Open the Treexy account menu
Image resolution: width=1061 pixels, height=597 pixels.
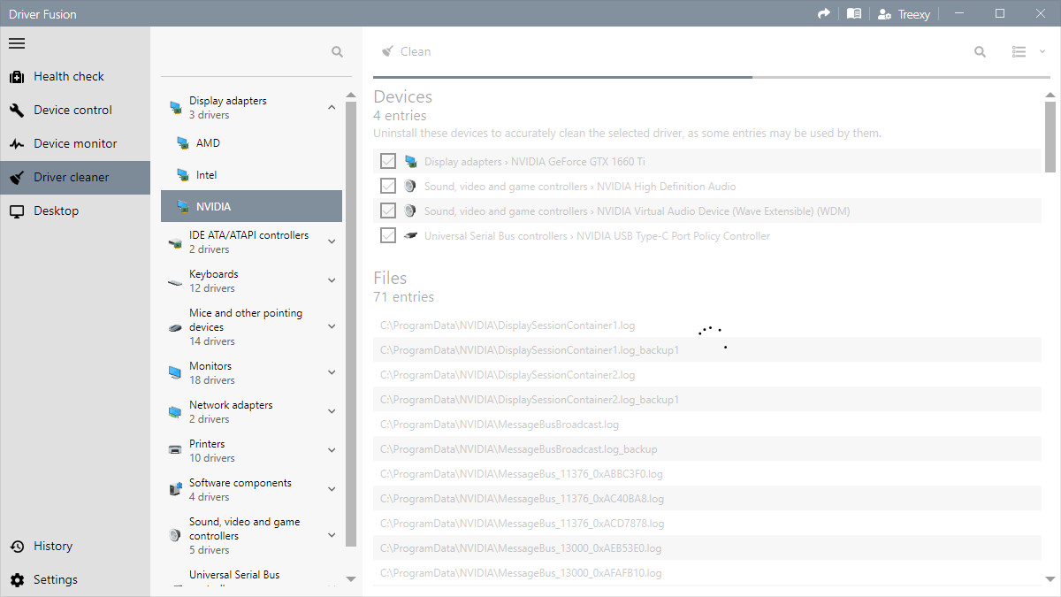[x=903, y=13]
